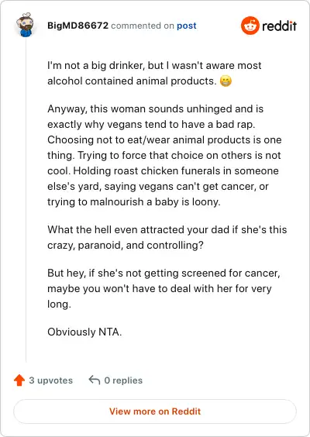
Task: Click BigMD86672's bearded avatar icon
Action: [x=25, y=25]
